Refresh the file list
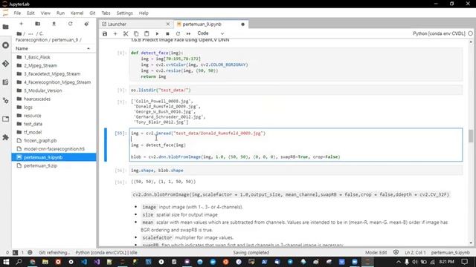 pos(70,24)
